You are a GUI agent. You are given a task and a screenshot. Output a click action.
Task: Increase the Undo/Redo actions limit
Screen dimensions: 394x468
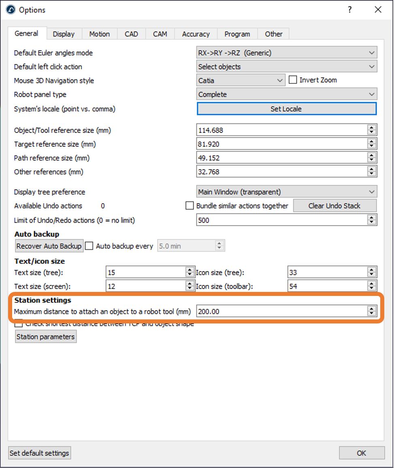coord(371,218)
